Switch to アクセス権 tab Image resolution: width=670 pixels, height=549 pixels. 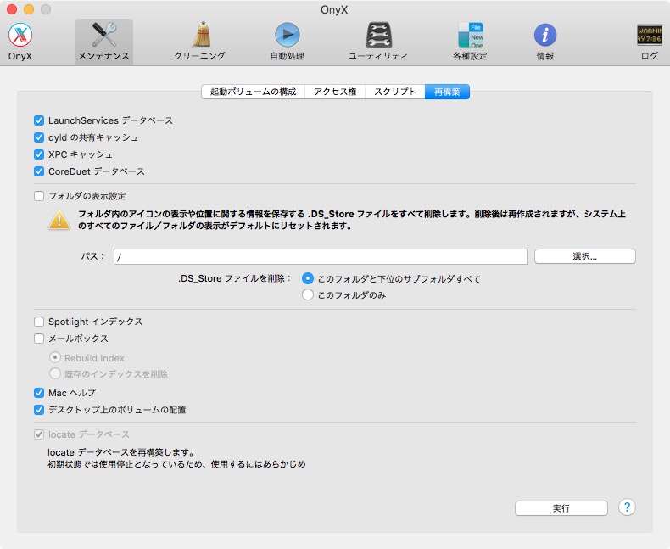pyautogui.click(x=335, y=92)
